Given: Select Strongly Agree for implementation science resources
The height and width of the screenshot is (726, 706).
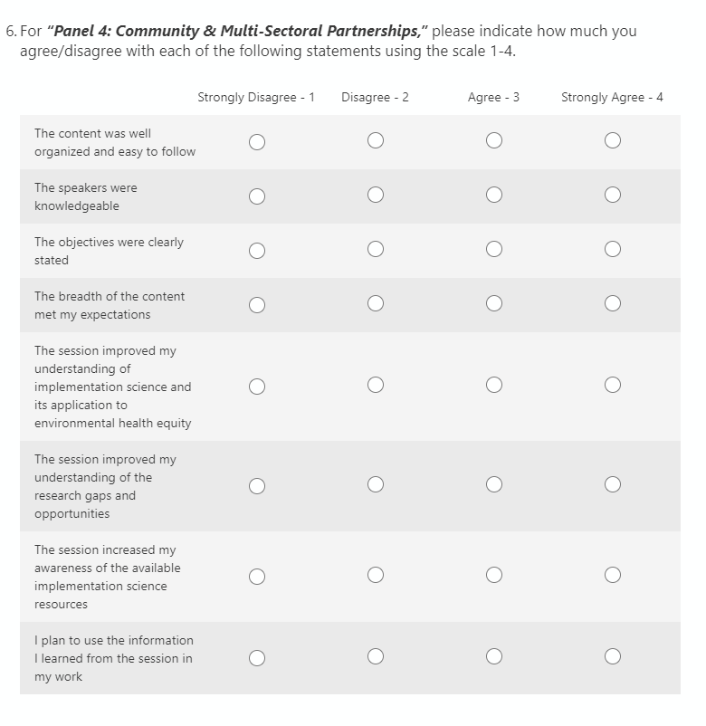Looking at the screenshot, I should tap(613, 576).
